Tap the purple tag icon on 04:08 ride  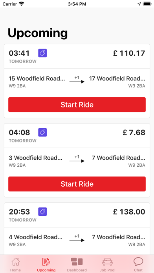click(42, 132)
